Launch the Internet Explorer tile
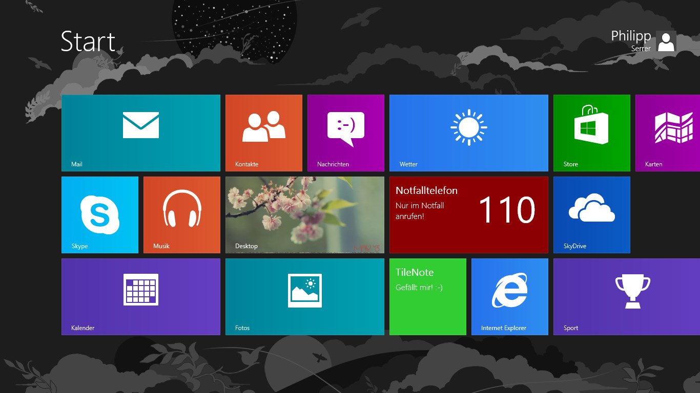700x393 pixels. point(510,297)
